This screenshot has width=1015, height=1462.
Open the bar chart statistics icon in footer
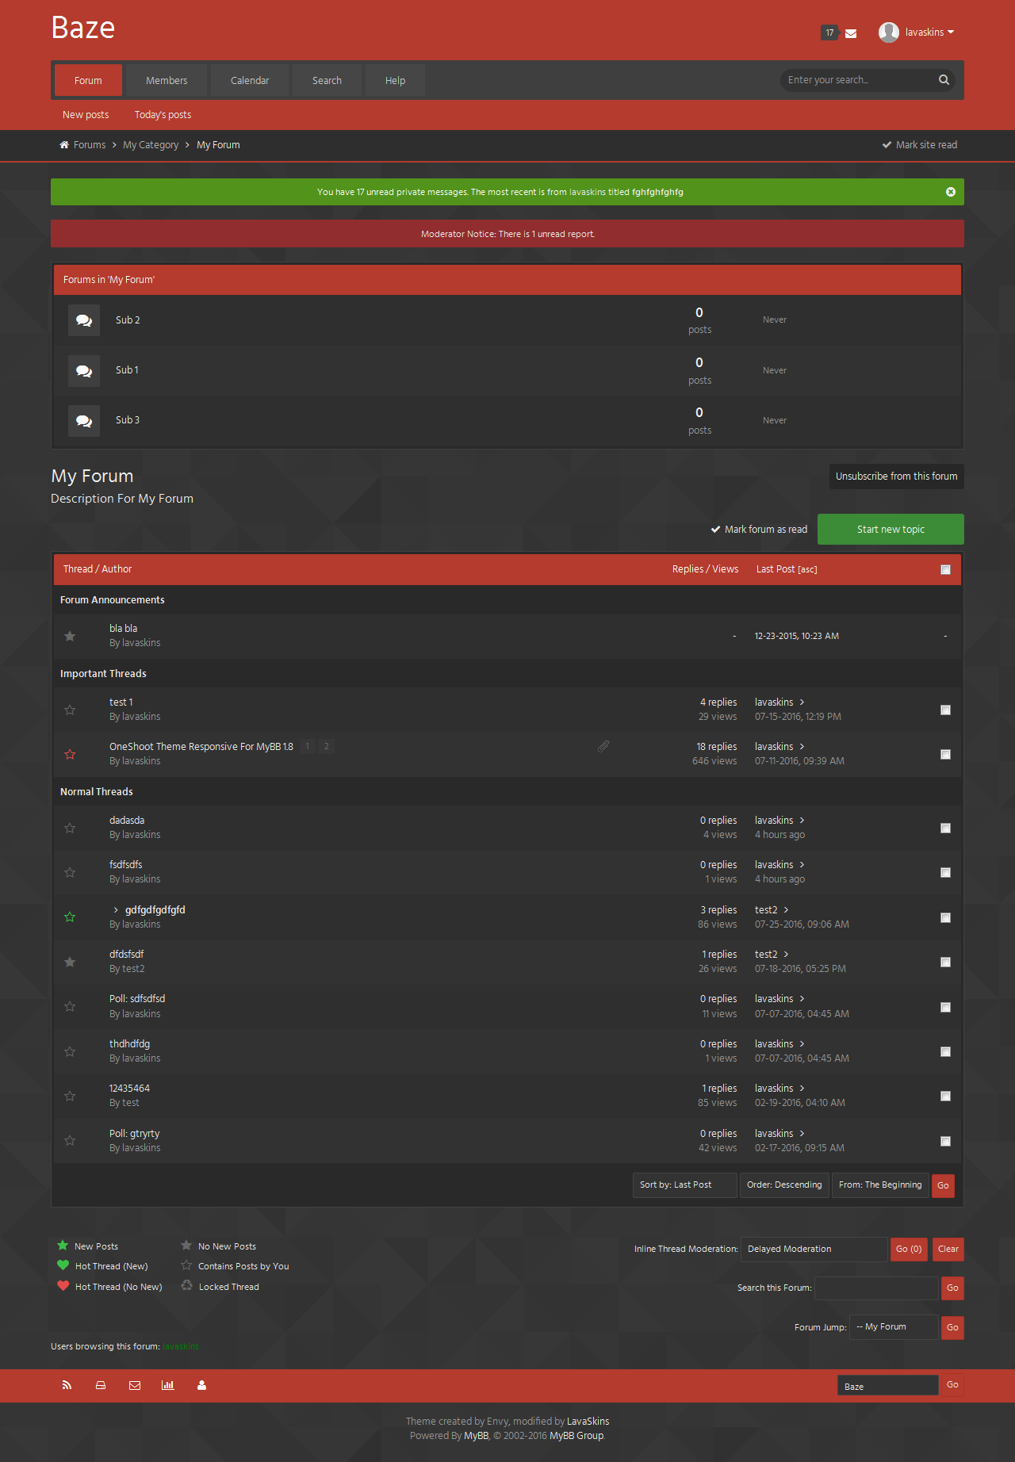[167, 1385]
